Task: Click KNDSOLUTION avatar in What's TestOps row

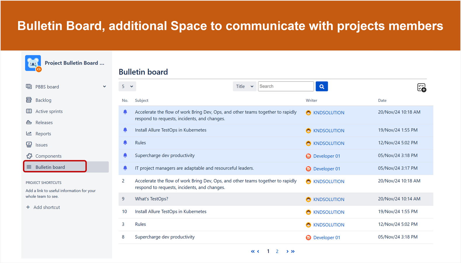Action: (308, 199)
